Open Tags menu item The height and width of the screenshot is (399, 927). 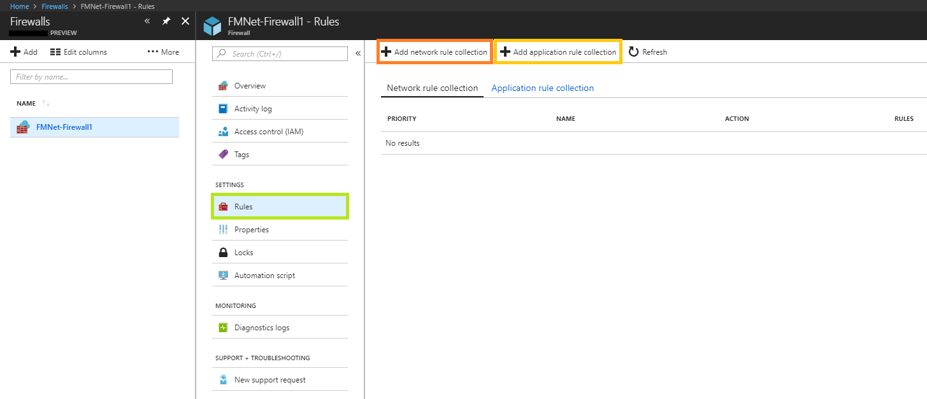click(x=280, y=155)
